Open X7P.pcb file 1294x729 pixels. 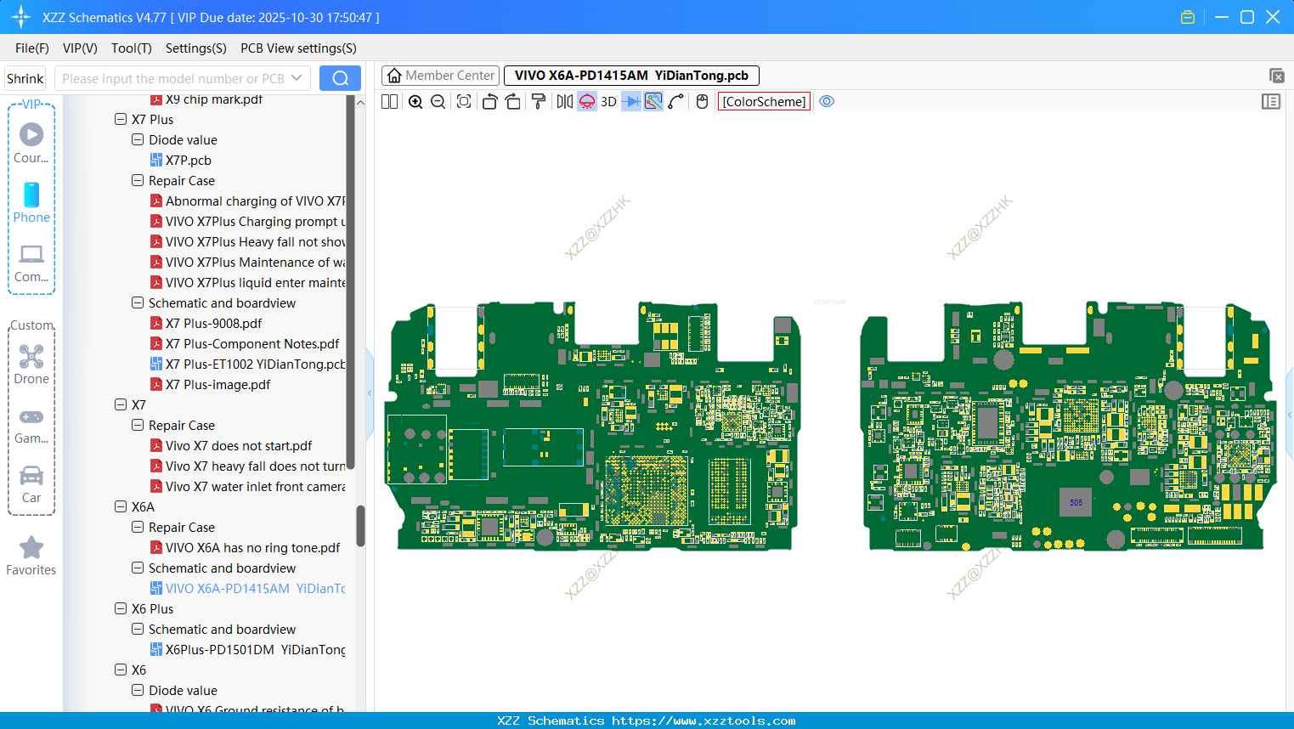(181, 161)
